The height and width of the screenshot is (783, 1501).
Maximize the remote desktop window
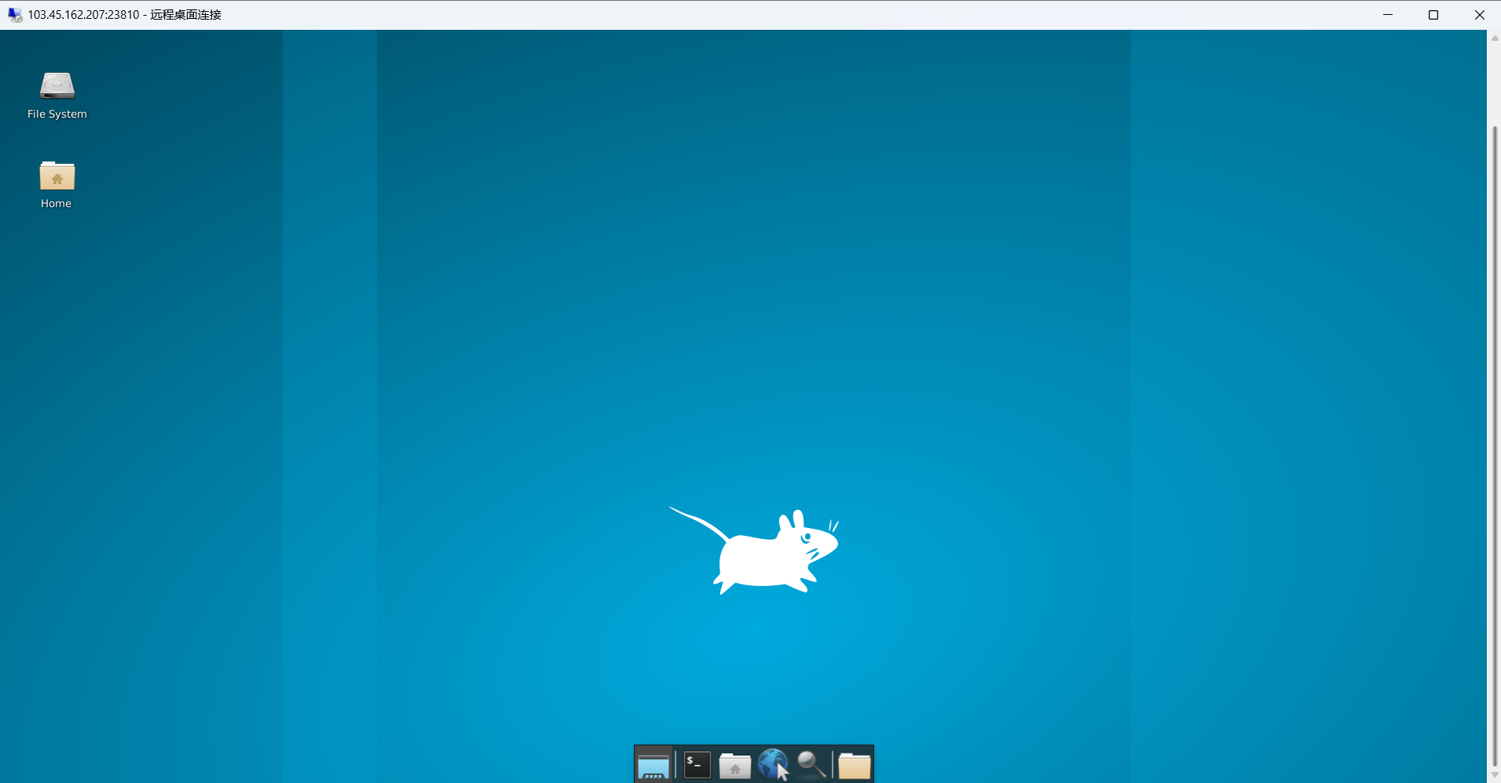[1433, 15]
